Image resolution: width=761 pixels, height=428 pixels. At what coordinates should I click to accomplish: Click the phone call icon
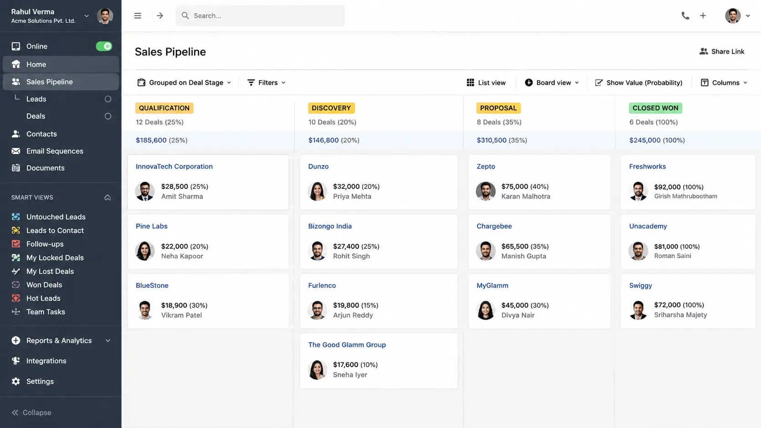point(685,15)
